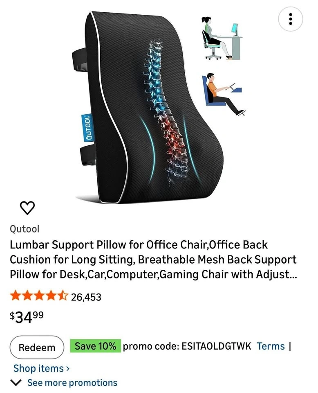Viewport: 318px width, 393px height.
Task: Open the promotion Terms link
Action: [271, 346]
